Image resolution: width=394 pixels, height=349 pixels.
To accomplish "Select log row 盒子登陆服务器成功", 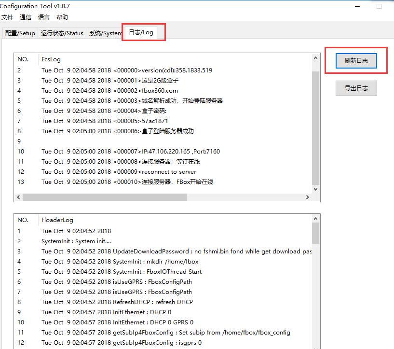I will click(x=163, y=131).
